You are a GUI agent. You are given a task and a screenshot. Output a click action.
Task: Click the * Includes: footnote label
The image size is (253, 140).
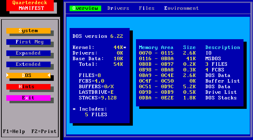(x=90, y=109)
